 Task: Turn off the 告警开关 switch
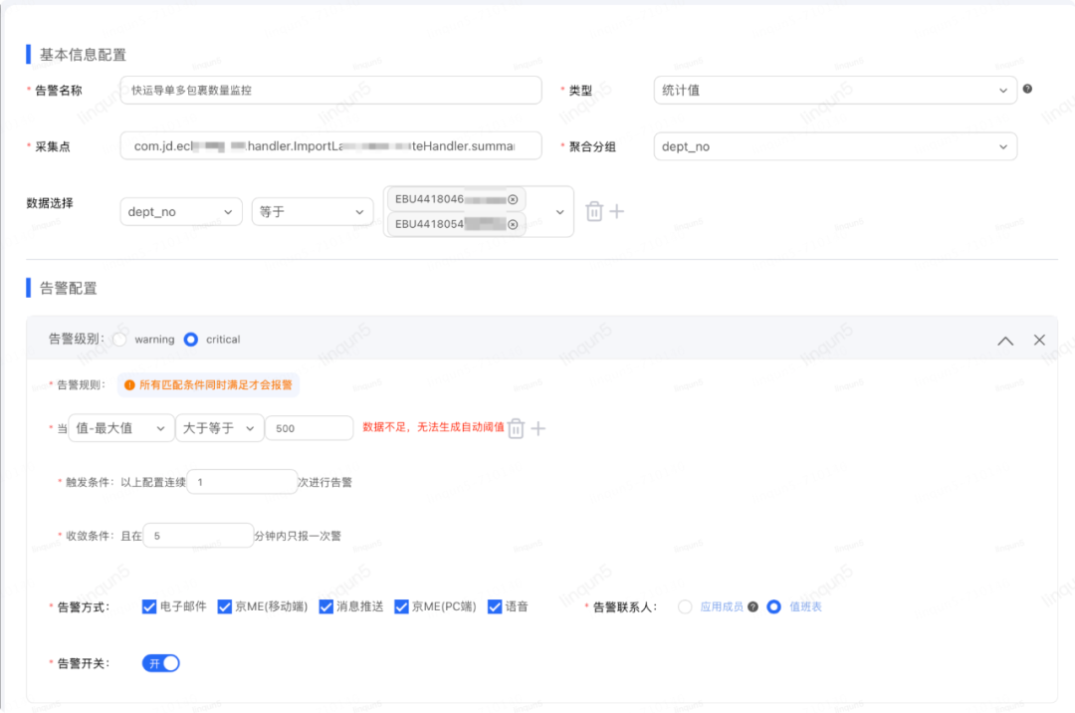(161, 663)
